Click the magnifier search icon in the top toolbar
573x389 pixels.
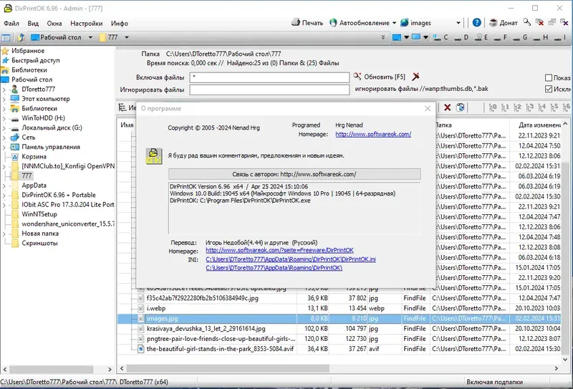coord(526,22)
